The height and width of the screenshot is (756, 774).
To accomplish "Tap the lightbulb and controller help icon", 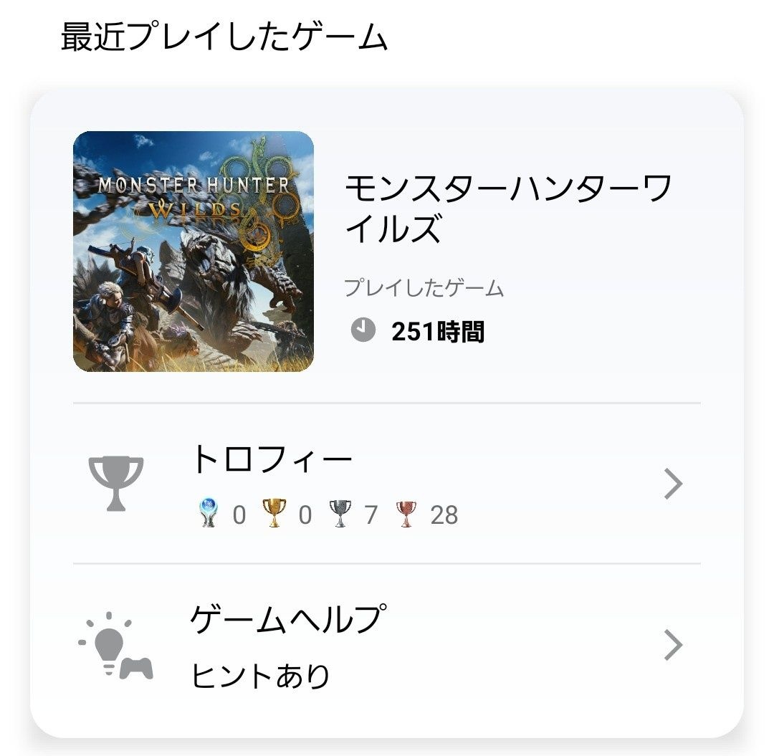I will coord(115,646).
